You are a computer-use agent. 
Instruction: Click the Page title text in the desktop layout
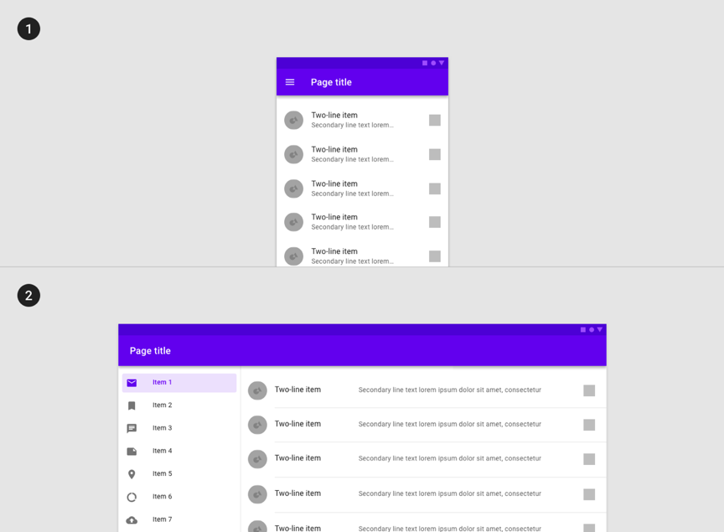[x=150, y=351]
